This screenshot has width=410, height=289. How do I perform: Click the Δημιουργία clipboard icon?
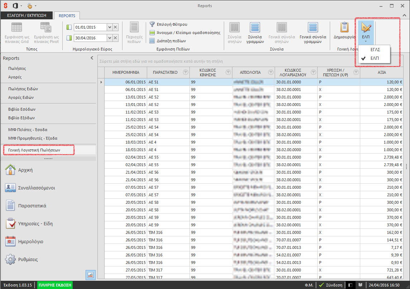[344, 28]
